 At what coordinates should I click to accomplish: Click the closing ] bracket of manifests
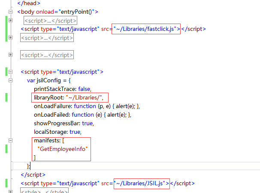[x=35, y=158]
